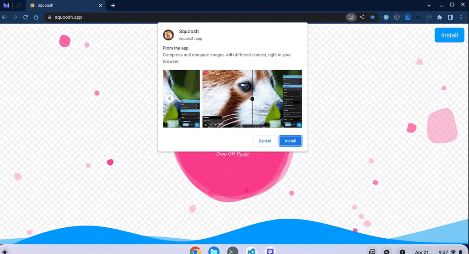Install Squoosh from the dialog's Install button
The width and height of the screenshot is (469, 254).
click(290, 141)
